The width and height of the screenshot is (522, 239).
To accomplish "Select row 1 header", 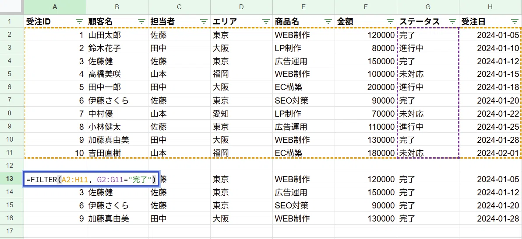I will click(12, 21).
